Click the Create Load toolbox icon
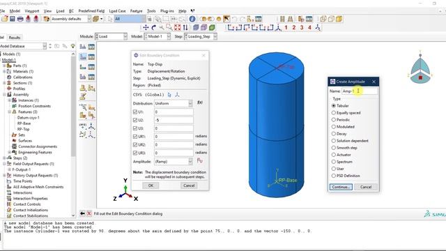Viewport: 446px width, 251px height. (x=83, y=47)
